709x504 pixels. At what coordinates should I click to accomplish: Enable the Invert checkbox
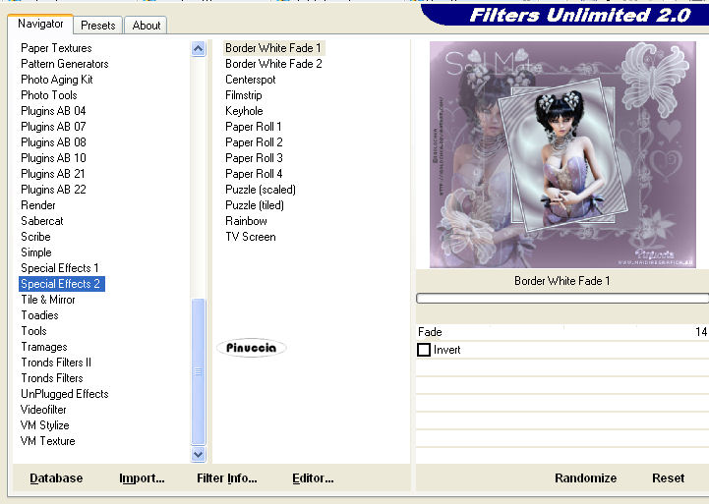(x=424, y=350)
